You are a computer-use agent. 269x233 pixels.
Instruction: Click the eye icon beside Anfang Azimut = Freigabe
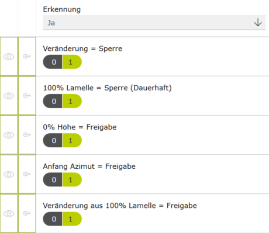tap(9, 174)
